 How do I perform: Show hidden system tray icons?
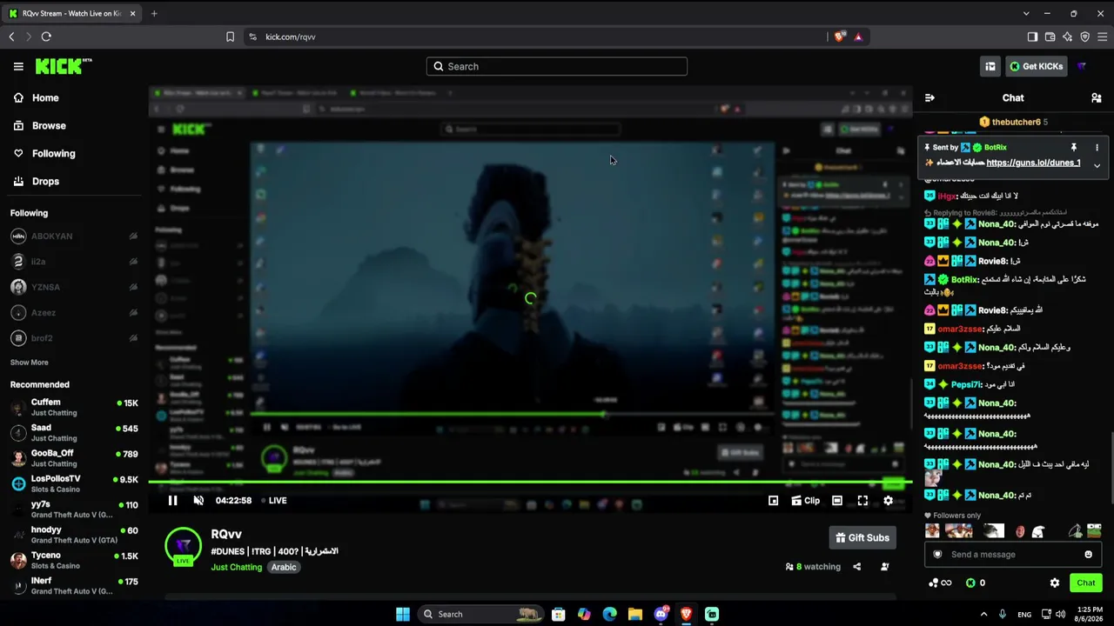(983, 614)
